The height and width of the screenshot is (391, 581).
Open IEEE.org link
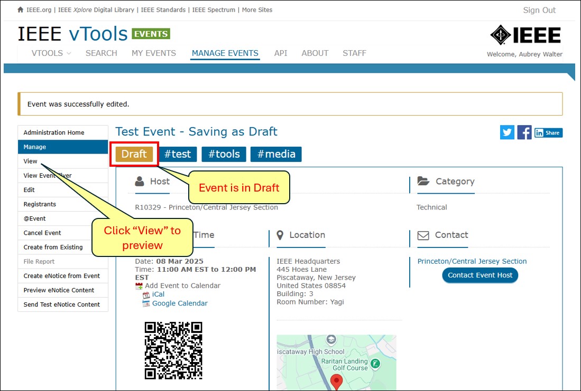click(x=39, y=10)
